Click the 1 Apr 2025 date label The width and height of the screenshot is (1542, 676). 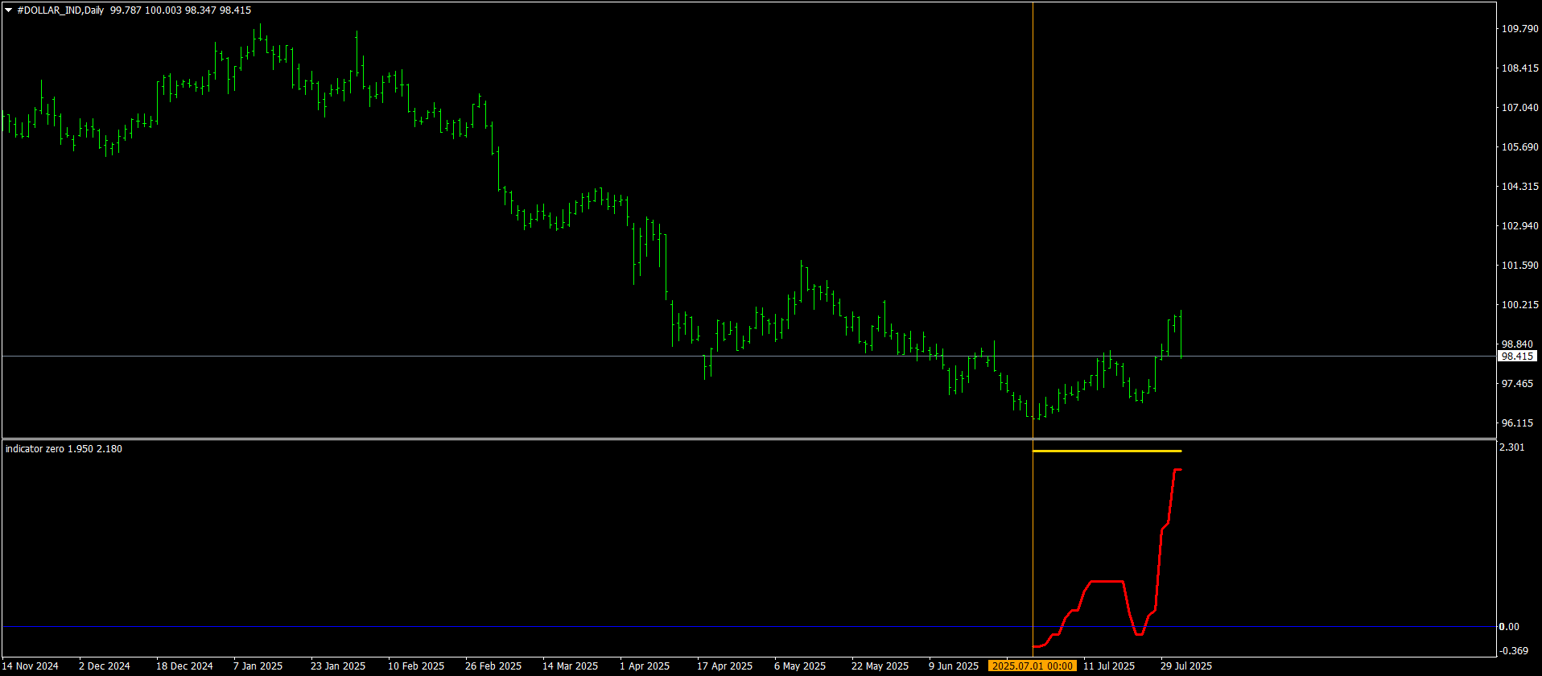645,666
